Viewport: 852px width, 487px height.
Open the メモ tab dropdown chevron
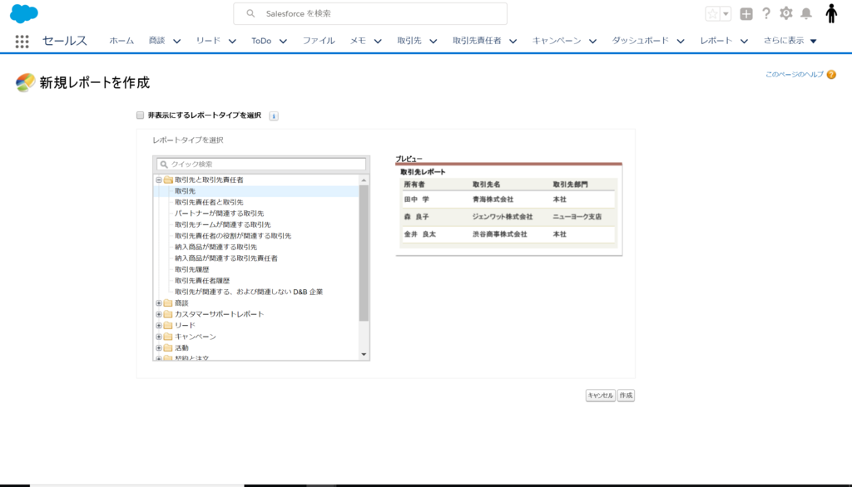[x=378, y=42]
